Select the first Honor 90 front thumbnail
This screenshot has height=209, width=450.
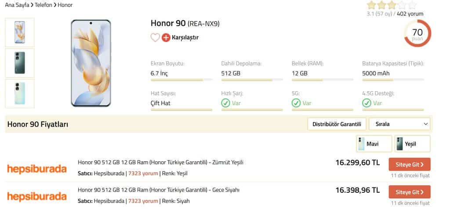20,32
